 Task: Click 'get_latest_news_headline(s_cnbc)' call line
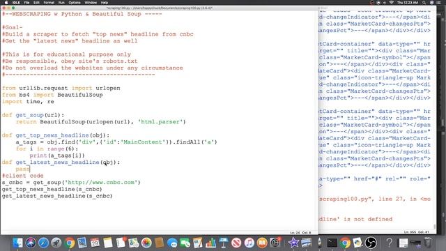(x=57, y=196)
